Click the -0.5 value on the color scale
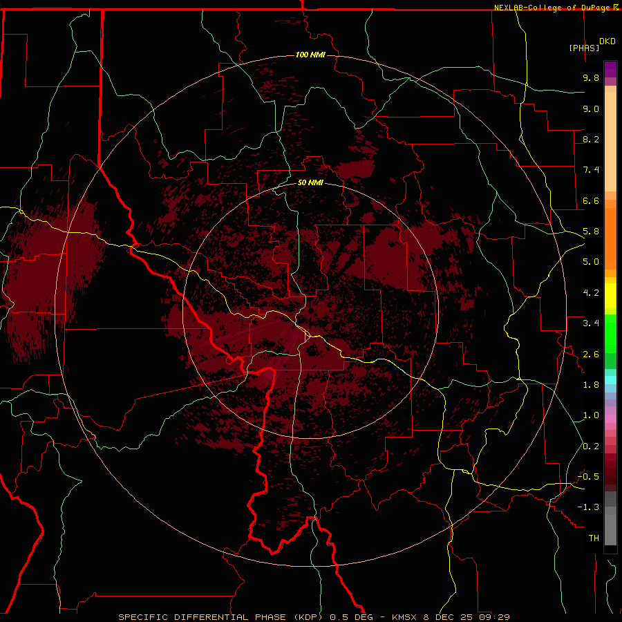The image size is (622, 622). tap(588, 477)
